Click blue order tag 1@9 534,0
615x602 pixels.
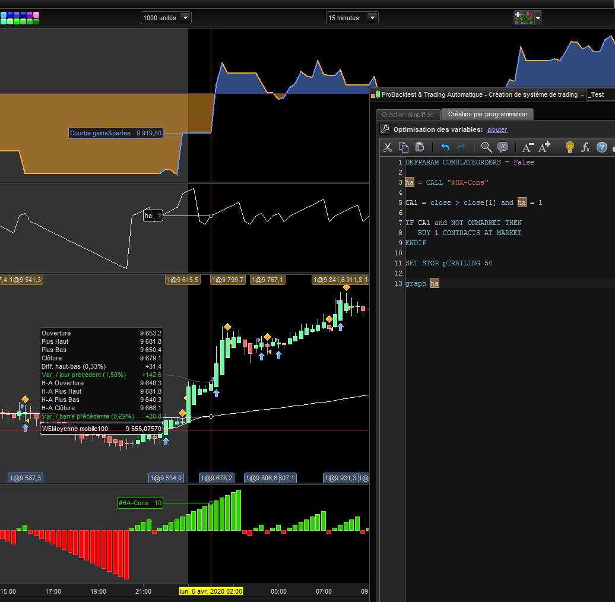click(x=166, y=478)
